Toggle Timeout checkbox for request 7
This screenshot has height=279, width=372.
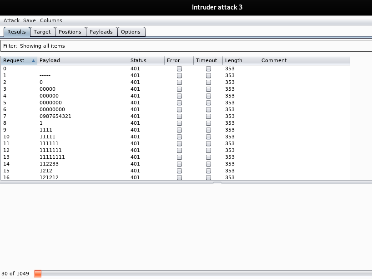coord(208,116)
